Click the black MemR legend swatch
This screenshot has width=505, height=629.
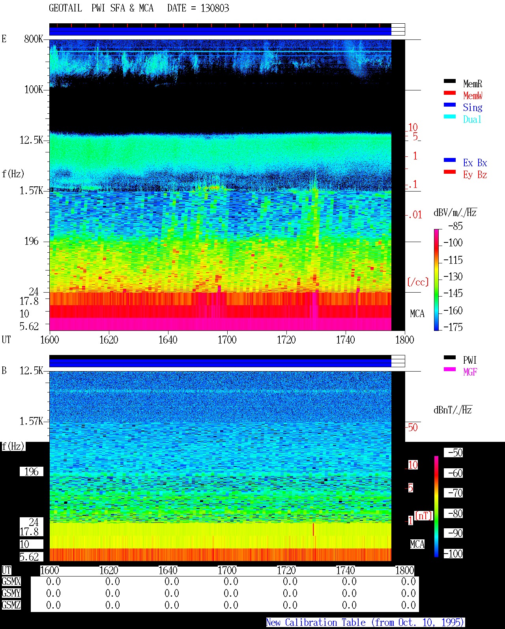[x=450, y=81]
